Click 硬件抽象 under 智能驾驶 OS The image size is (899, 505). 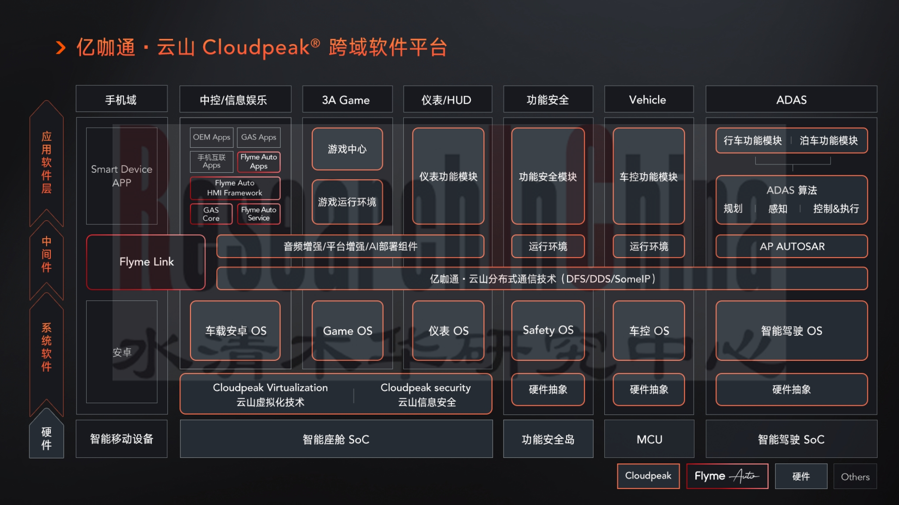coord(792,389)
